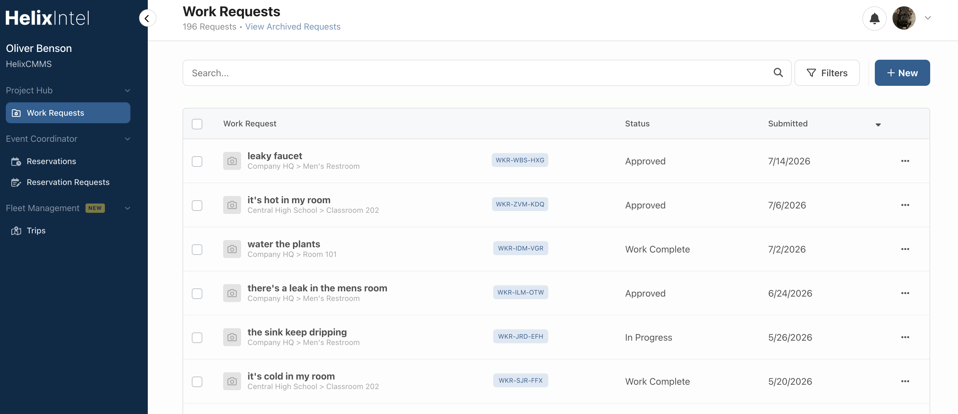Viewport: 958px width, 414px height.
Task: Open more options for the sink keep dripping
Action: [x=905, y=337]
